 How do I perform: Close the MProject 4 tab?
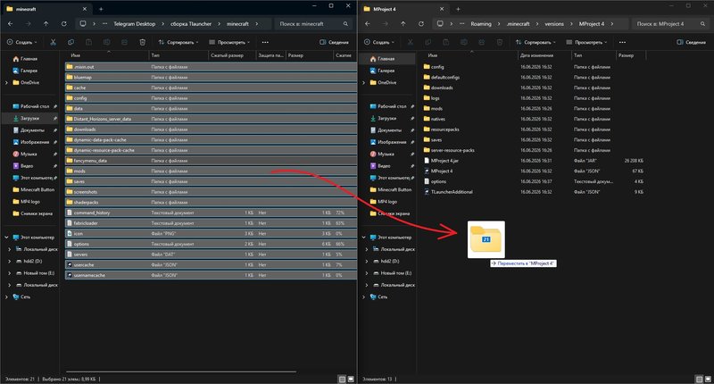click(441, 9)
